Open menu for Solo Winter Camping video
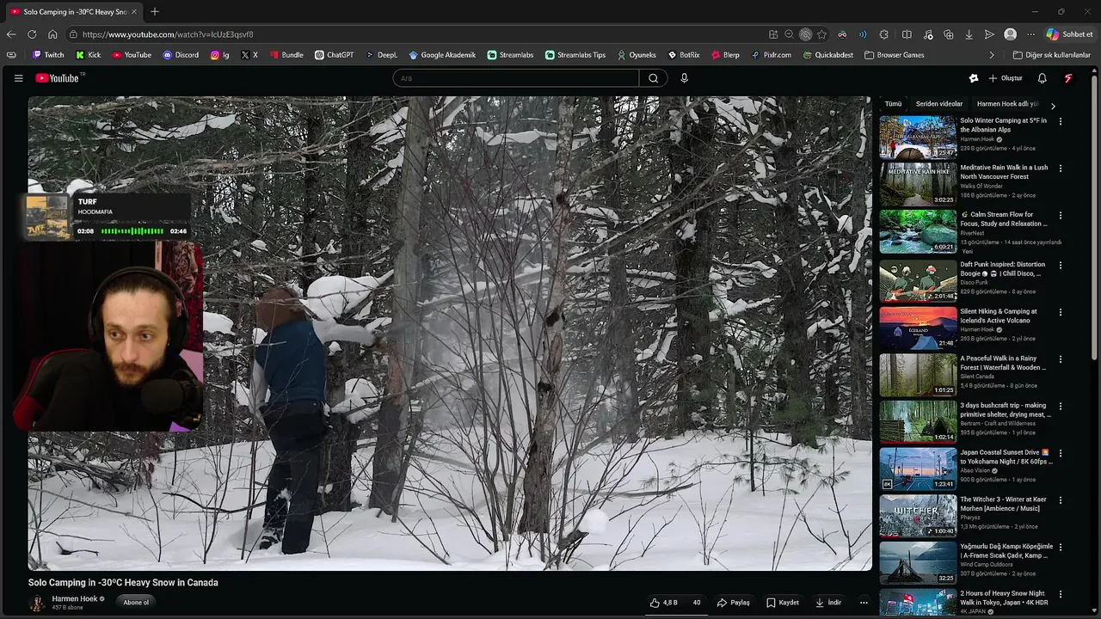This screenshot has width=1101, height=619. [1060, 121]
